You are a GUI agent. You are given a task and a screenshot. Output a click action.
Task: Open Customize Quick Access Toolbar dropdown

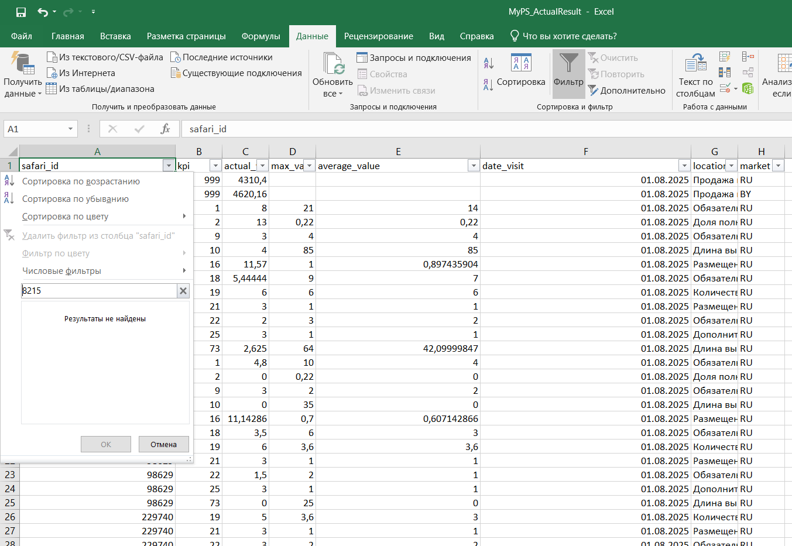click(93, 12)
